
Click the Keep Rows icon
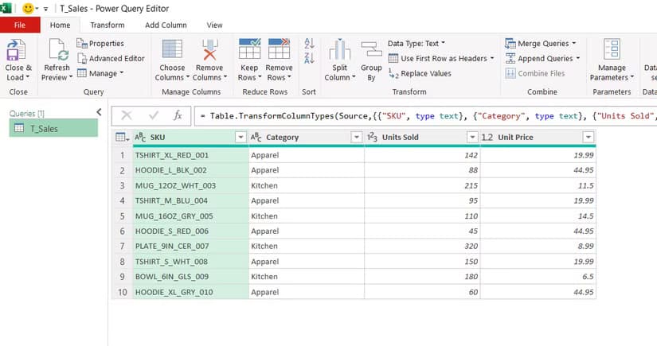[x=249, y=49]
